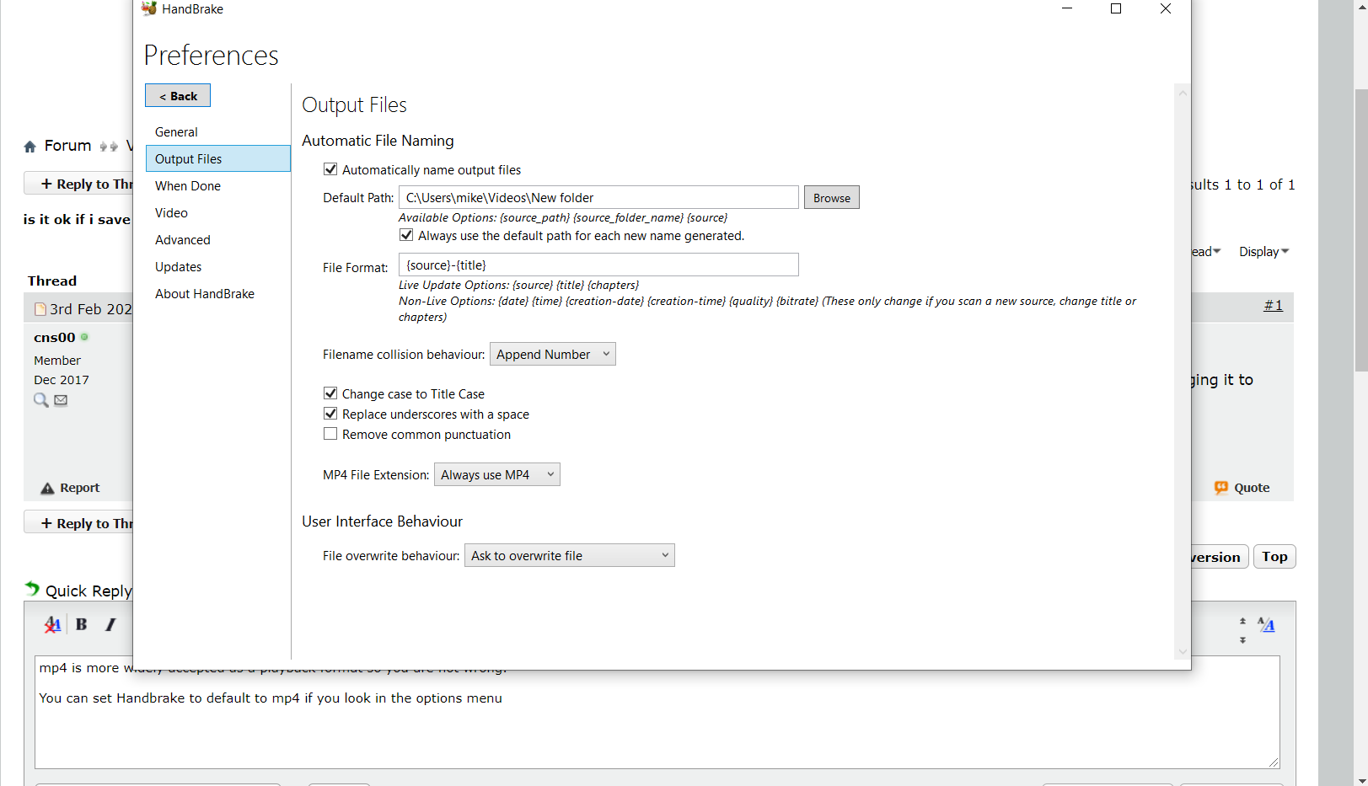Enable Remove common punctuation

(x=330, y=434)
